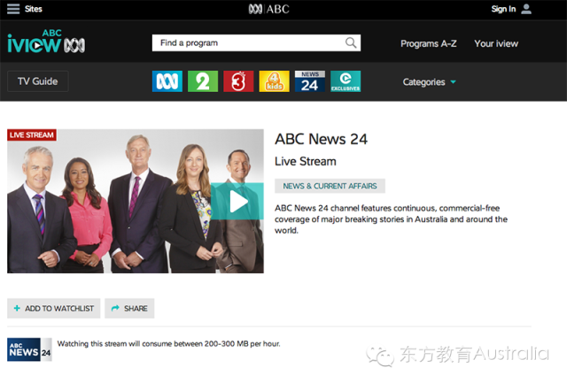The height and width of the screenshot is (383, 567).
Task: Click the channel description paragraph
Action: coord(391,219)
